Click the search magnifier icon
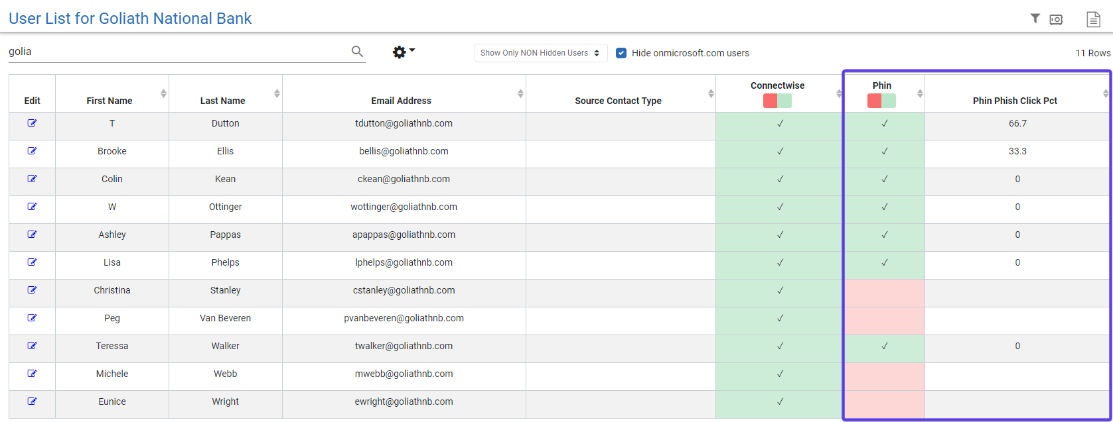The image size is (1113, 422). pos(357,52)
